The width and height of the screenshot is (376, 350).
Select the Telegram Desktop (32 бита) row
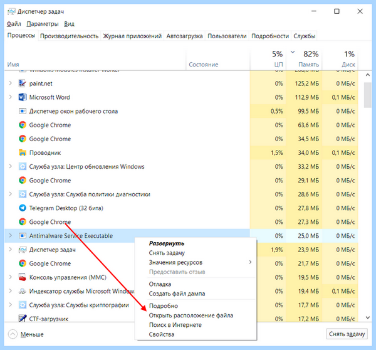(x=181, y=208)
